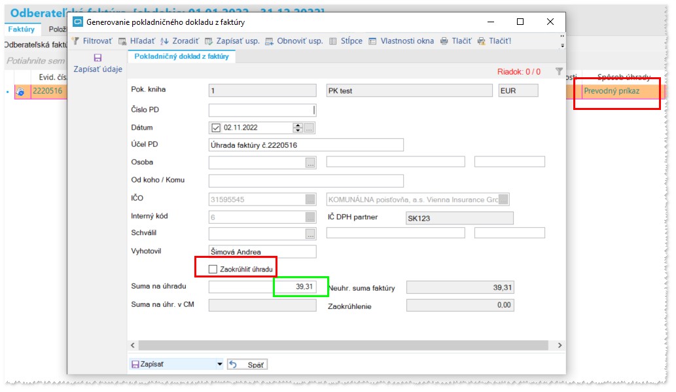Click the Tlačiť! quick print icon

481,41
